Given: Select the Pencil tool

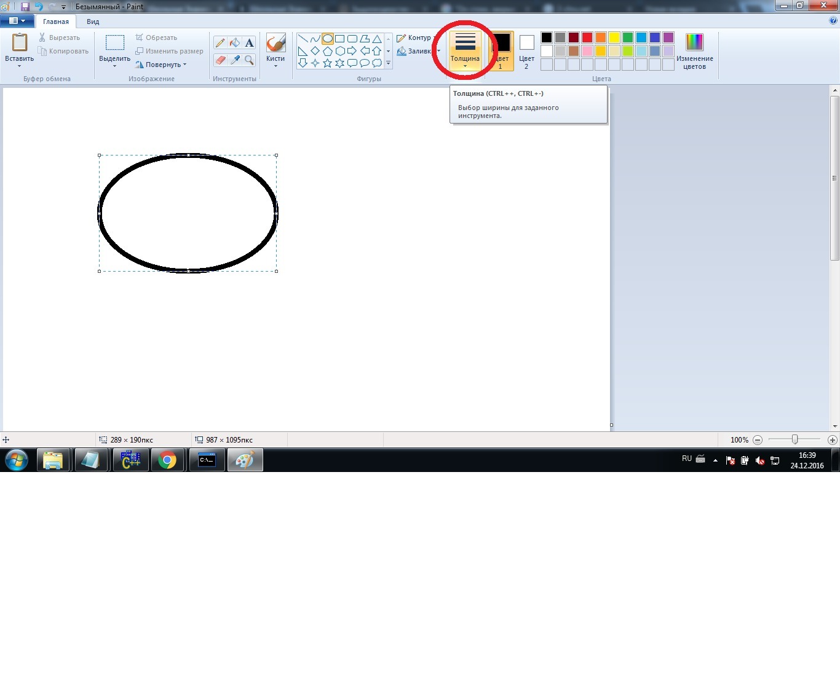Looking at the screenshot, I should [x=220, y=43].
